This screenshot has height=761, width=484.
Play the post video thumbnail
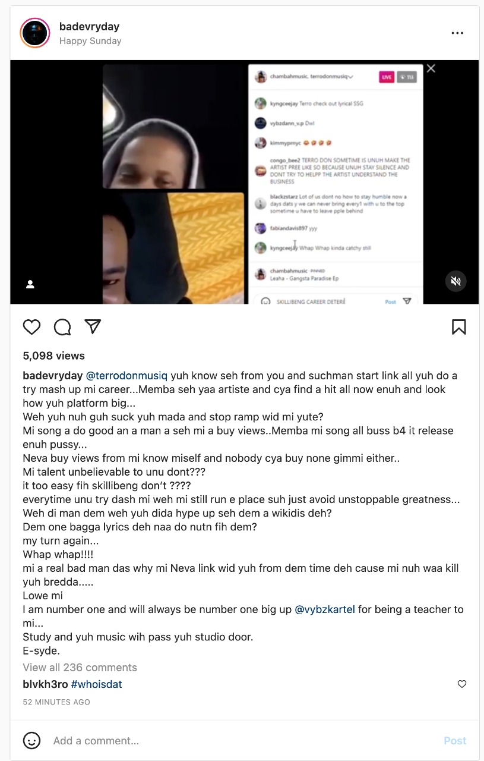[x=244, y=182]
